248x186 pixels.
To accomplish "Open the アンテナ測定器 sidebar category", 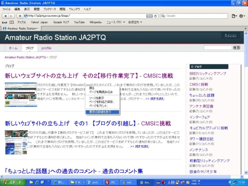I will coord(201,106).
